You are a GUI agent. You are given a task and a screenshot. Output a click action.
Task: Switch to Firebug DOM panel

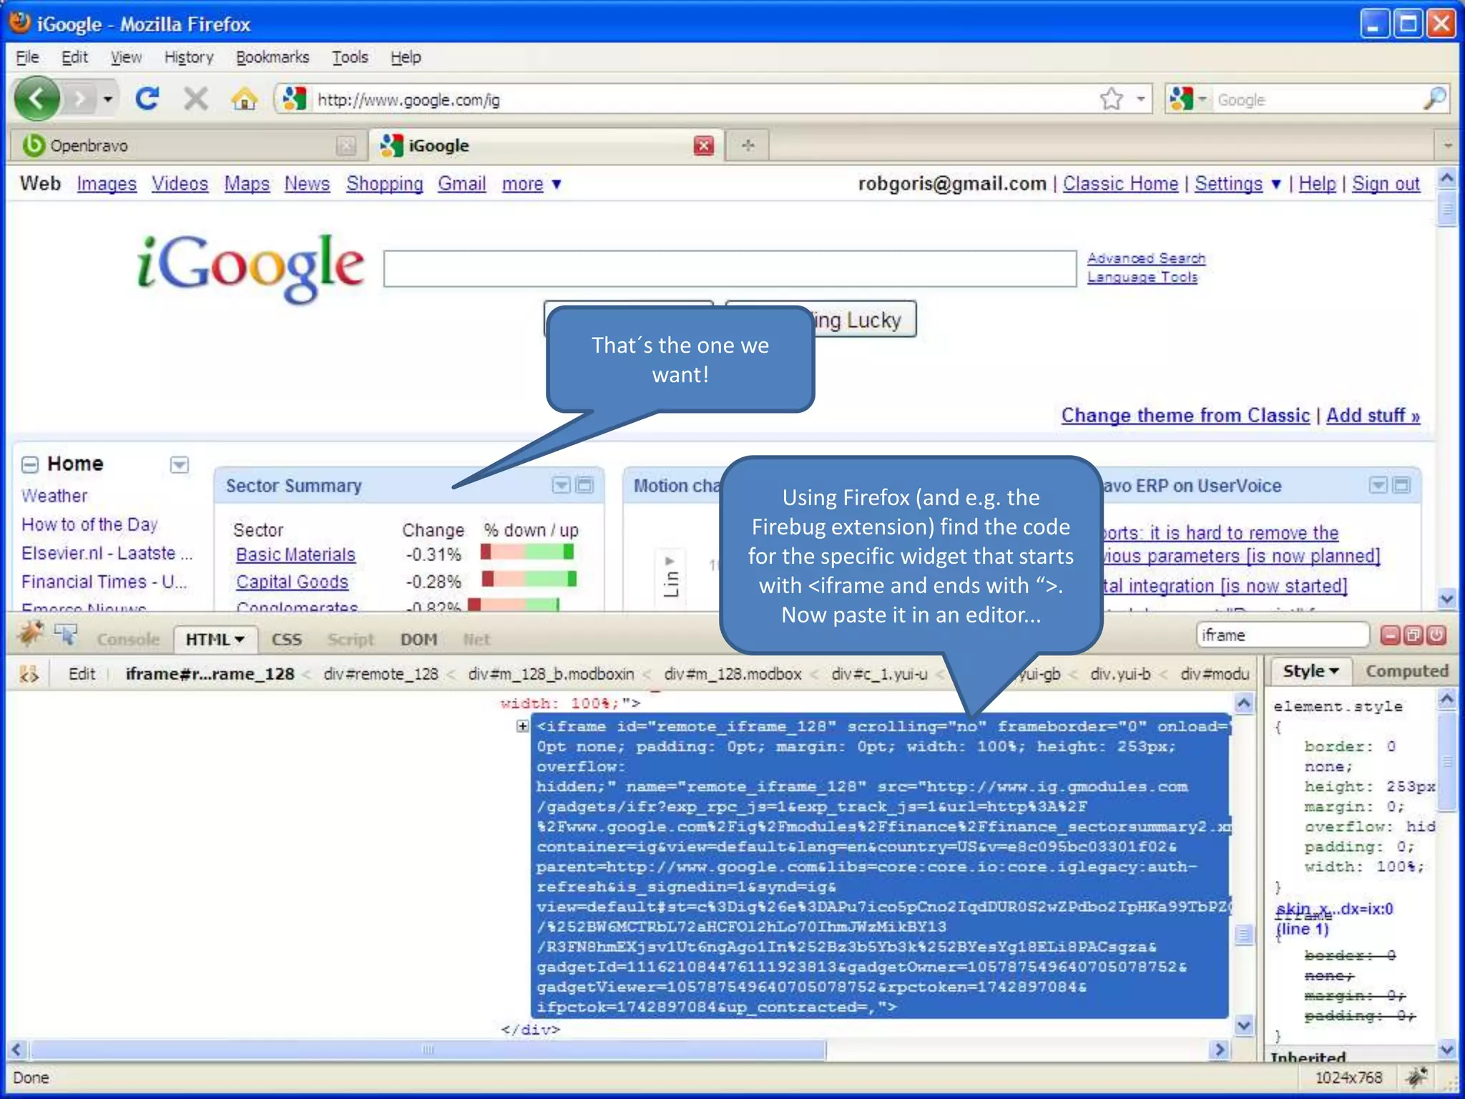pyautogui.click(x=418, y=640)
